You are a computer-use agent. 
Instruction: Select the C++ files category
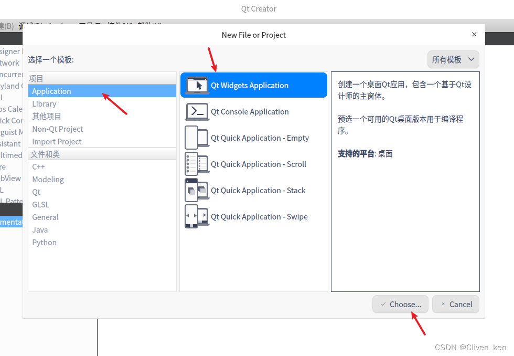[102, 166]
